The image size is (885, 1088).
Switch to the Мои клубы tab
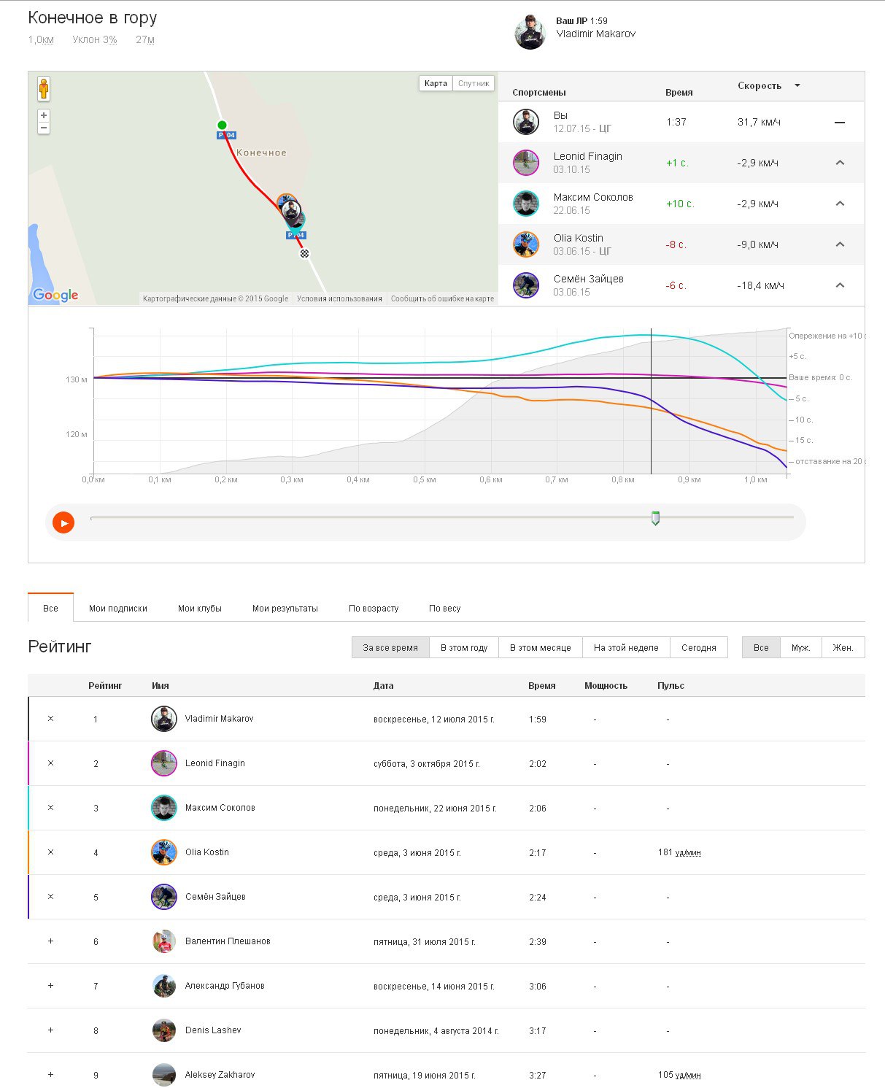199,608
